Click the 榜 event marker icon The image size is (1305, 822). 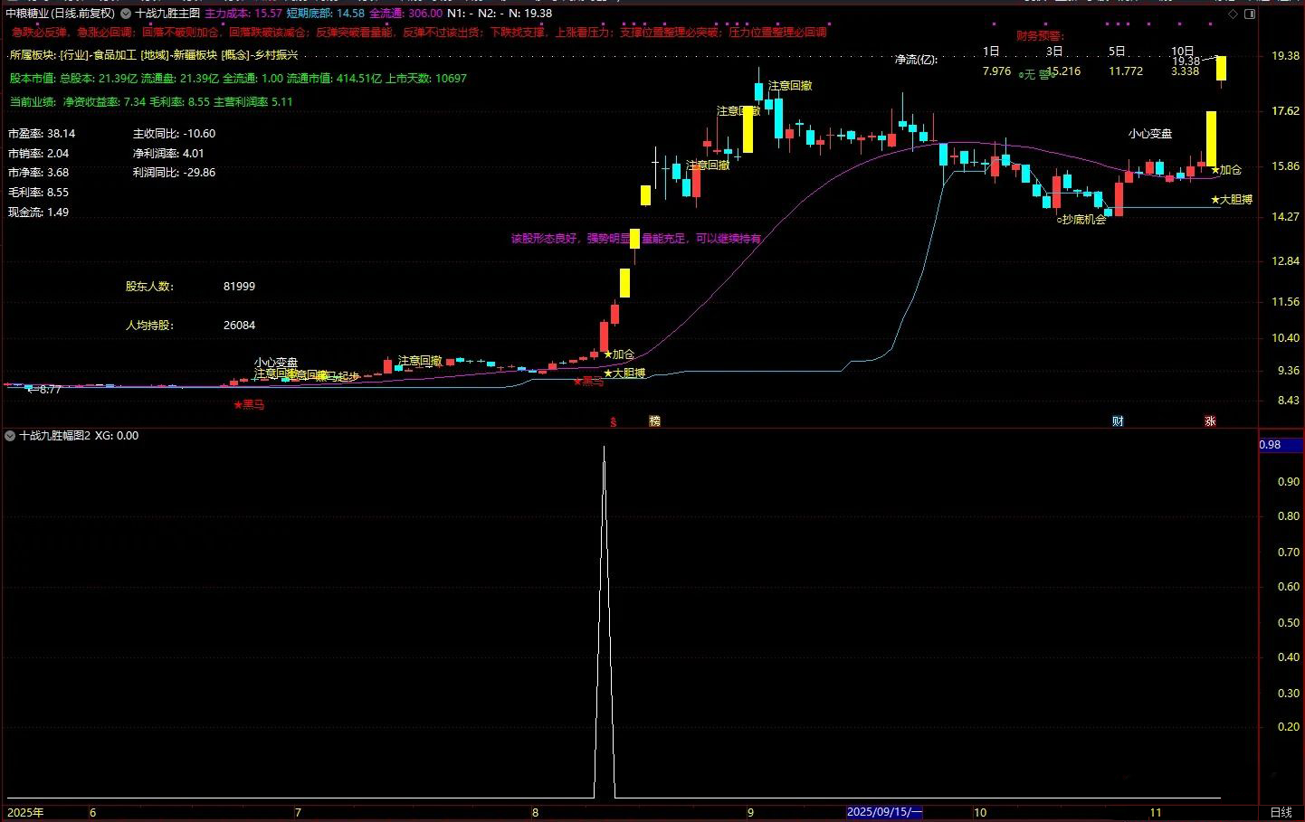coord(654,421)
